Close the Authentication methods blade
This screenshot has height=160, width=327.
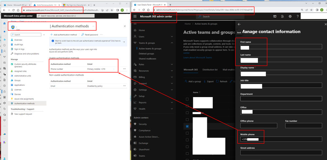[x=125, y=26]
